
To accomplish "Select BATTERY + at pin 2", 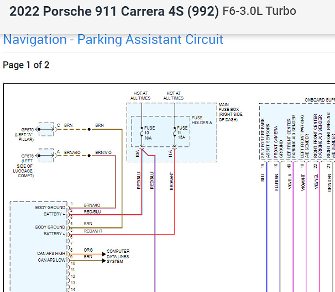I will pyautogui.click(x=55, y=214).
